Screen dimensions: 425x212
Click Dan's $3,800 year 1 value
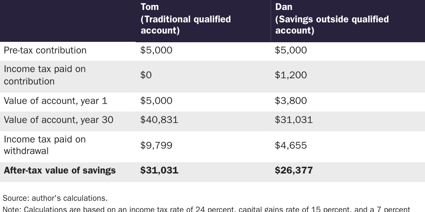(x=291, y=101)
